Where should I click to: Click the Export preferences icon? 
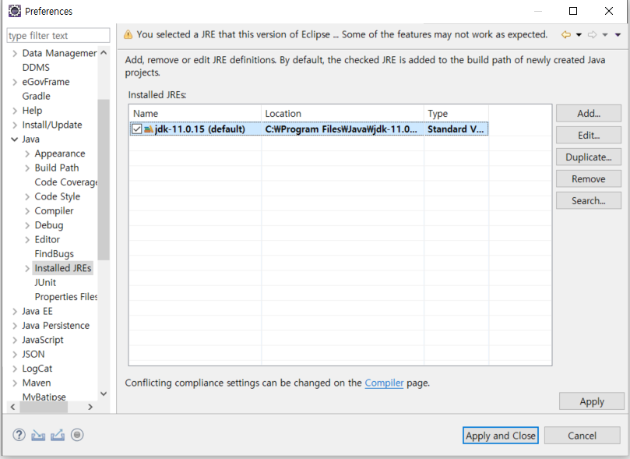point(58,435)
